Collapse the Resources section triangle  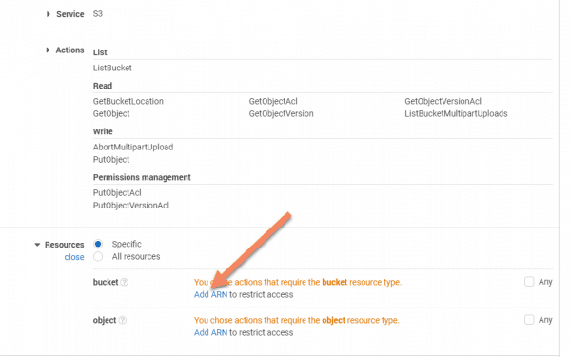tap(37, 245)
